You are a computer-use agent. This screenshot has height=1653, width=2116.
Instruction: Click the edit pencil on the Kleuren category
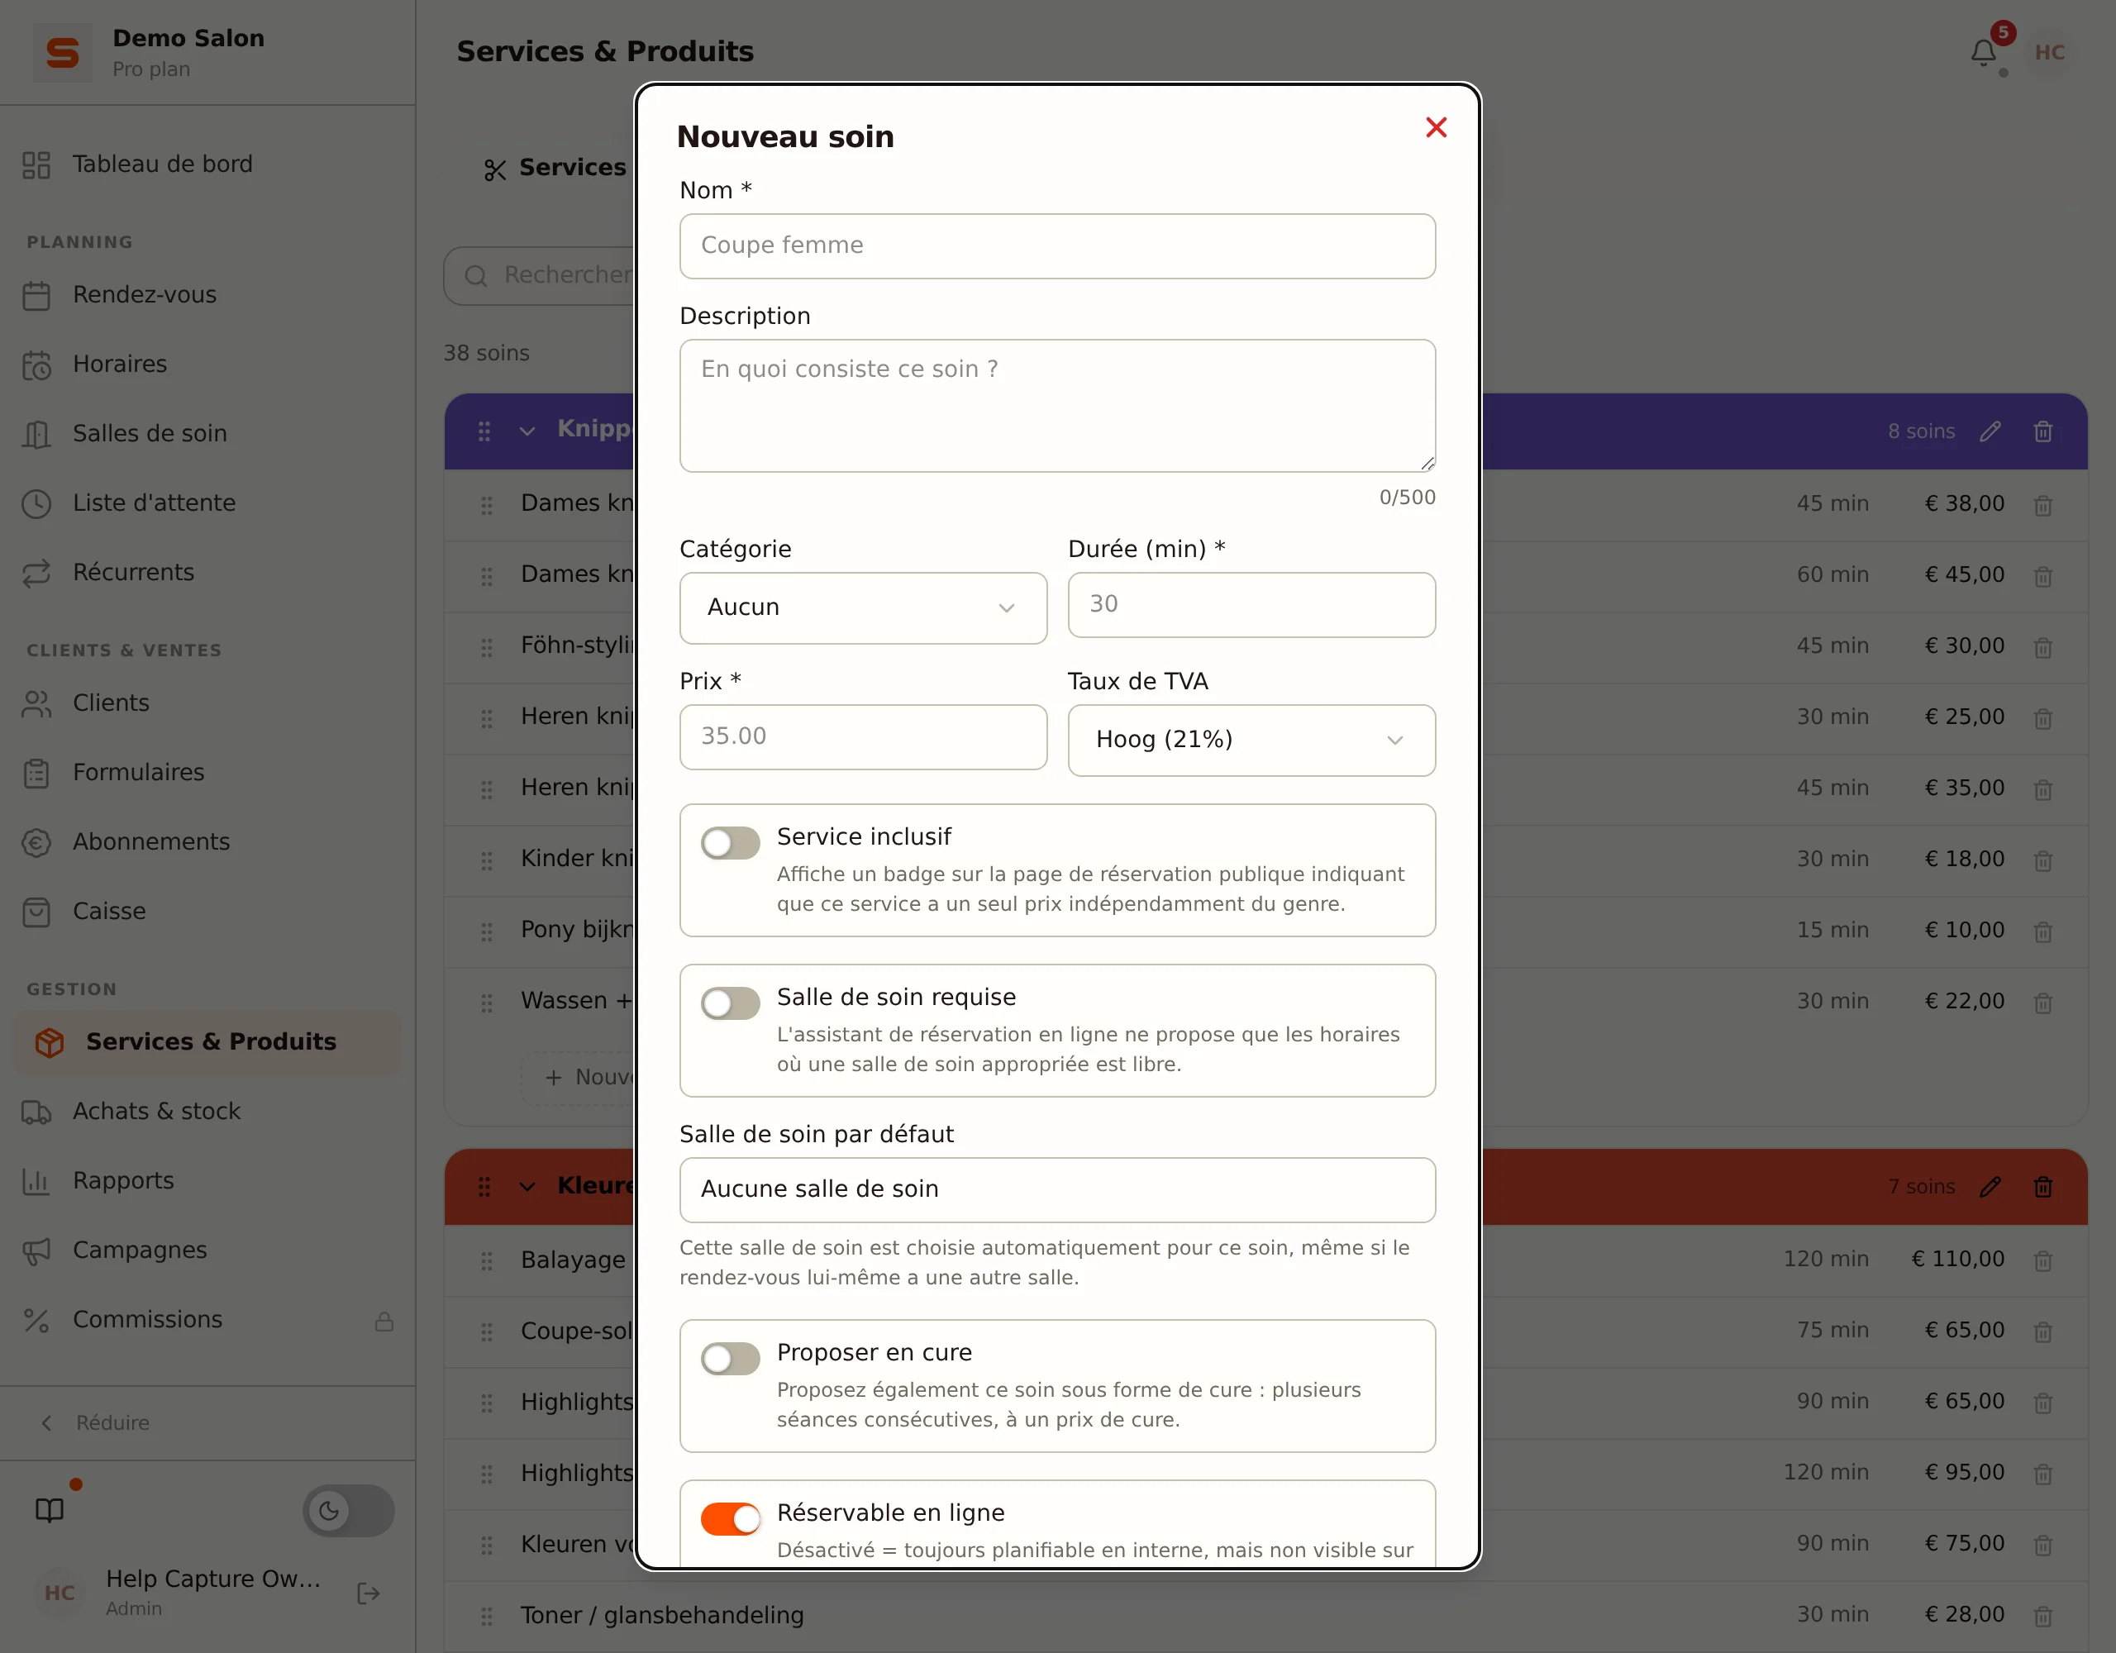coord(1990,1186)
